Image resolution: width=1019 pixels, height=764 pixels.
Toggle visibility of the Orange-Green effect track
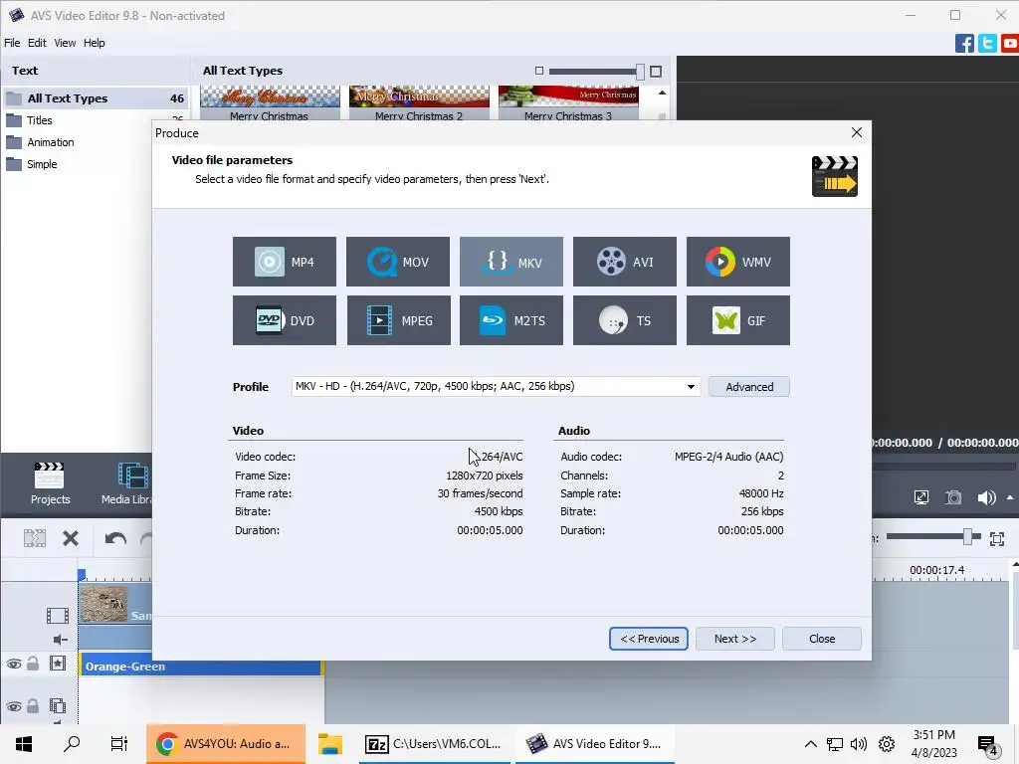(14, 664)
